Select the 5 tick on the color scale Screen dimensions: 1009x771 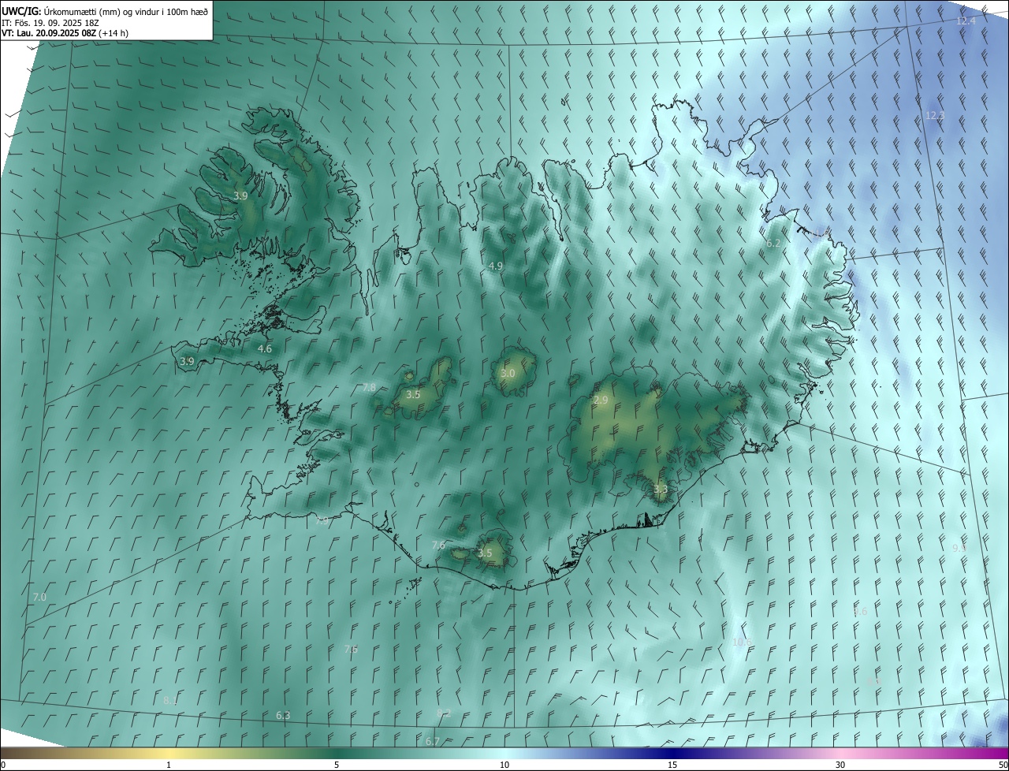tap(337, 765)
